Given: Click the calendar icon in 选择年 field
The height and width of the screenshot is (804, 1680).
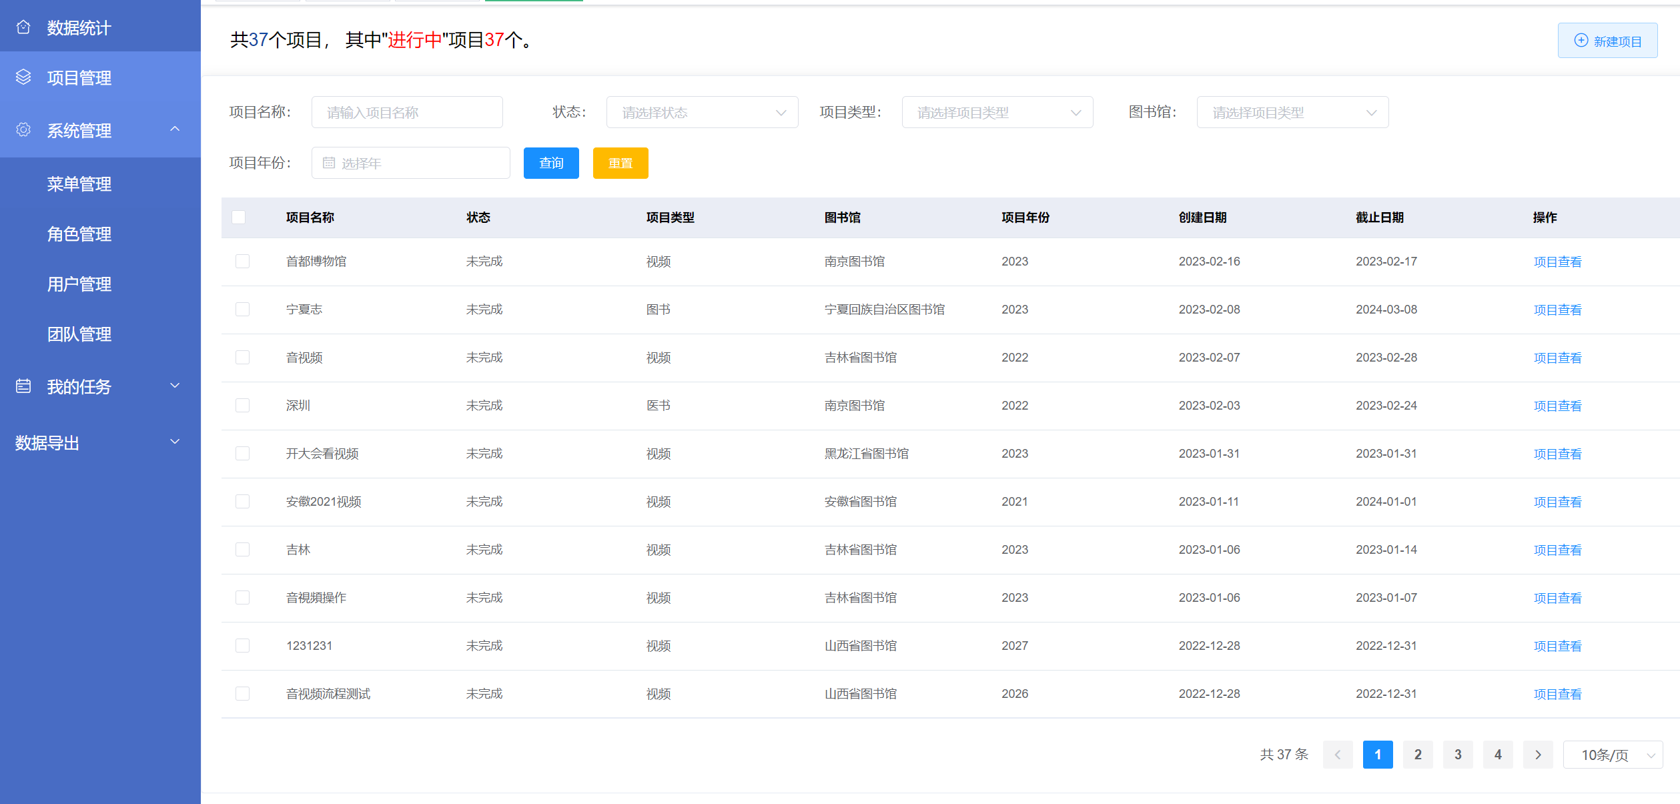Looking at the screenshot, I should [329, 163].
